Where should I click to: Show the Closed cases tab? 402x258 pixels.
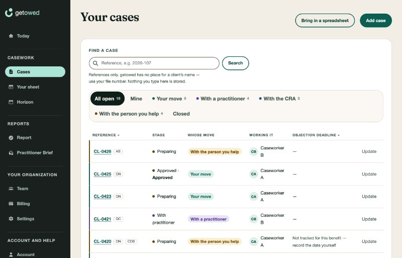click(181, 114)
